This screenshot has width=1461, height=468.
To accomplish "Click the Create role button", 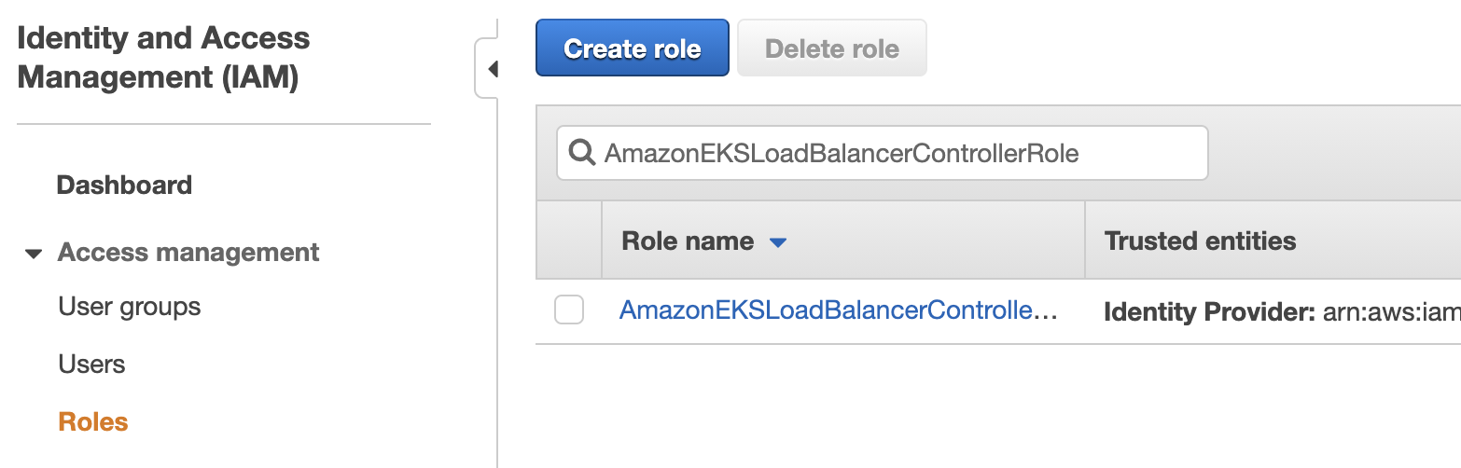I will click(633, 48).
